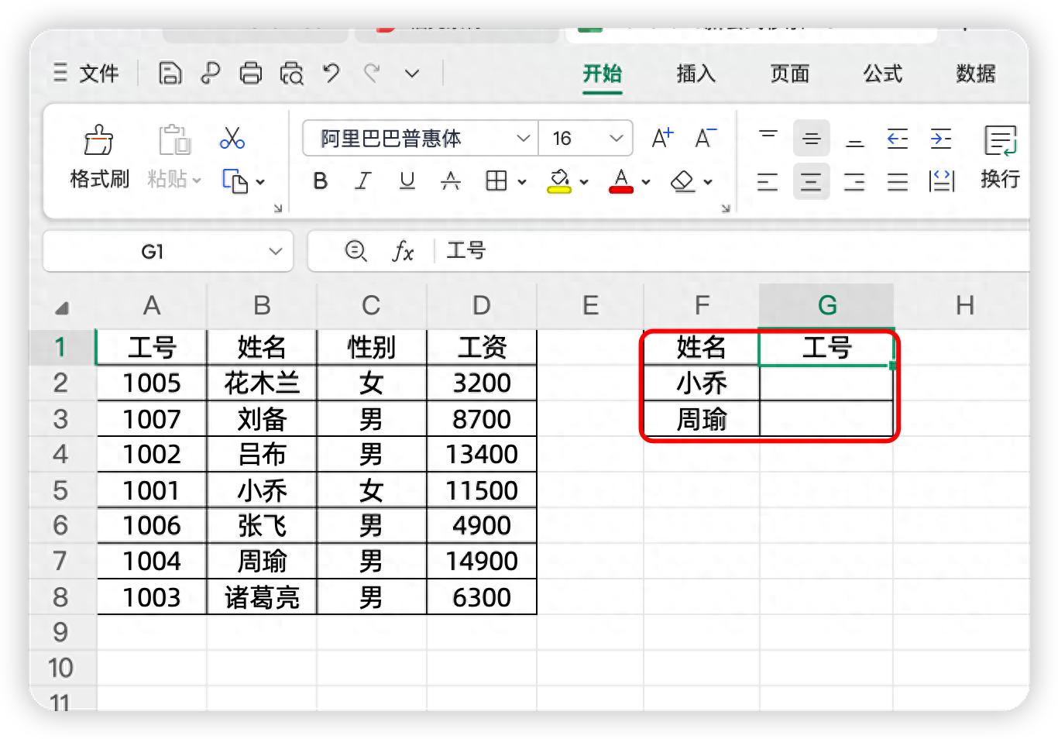This screenshot has width=1058, height=739.
Task: Apply the red font color
Action: (x=621, y=181)
